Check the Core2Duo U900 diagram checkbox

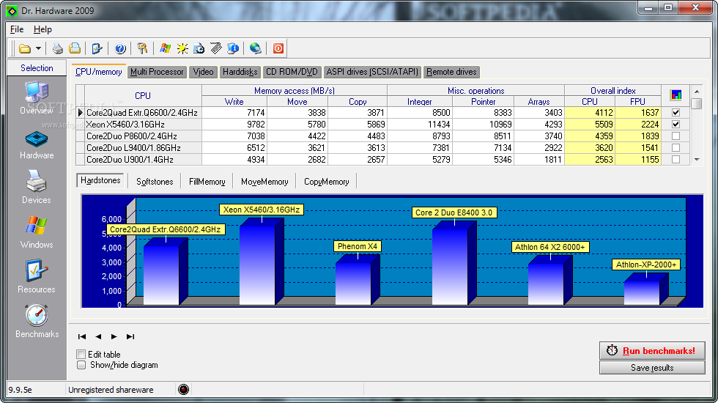pyautogui.click(x=676, y=160)
